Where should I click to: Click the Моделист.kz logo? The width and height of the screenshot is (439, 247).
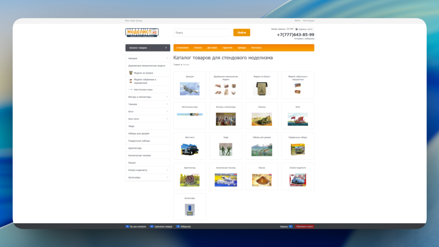(x=142, y=33)
